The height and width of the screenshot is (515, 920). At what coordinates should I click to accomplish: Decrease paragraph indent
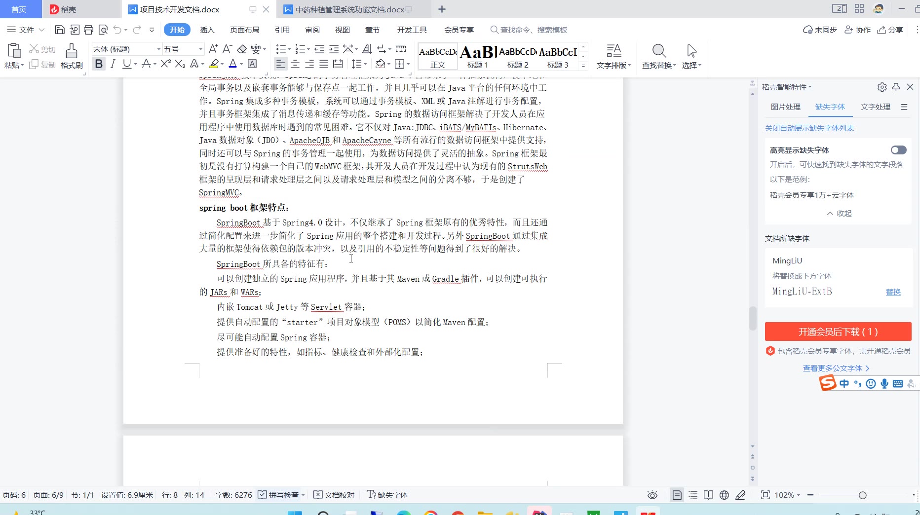click(x=319, y=49)
